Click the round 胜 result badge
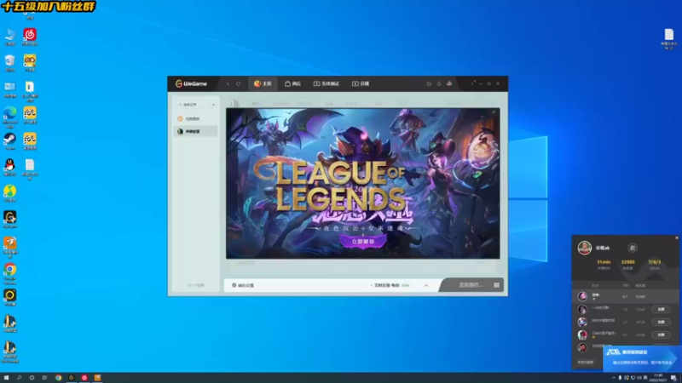 click(x=633, y=248)
